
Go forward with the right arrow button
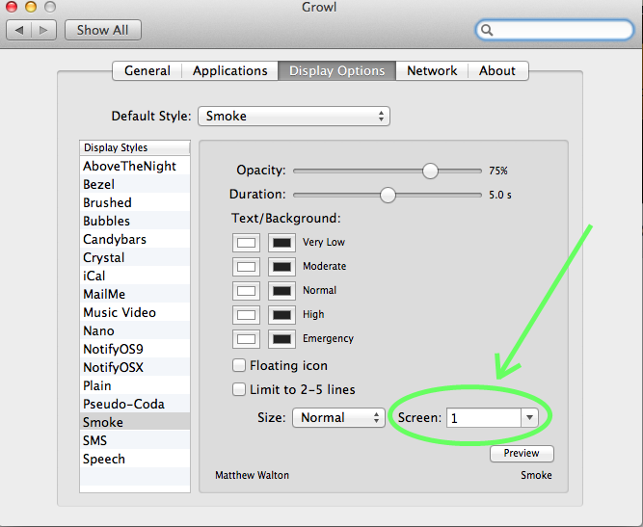click(x=44, y=30)
